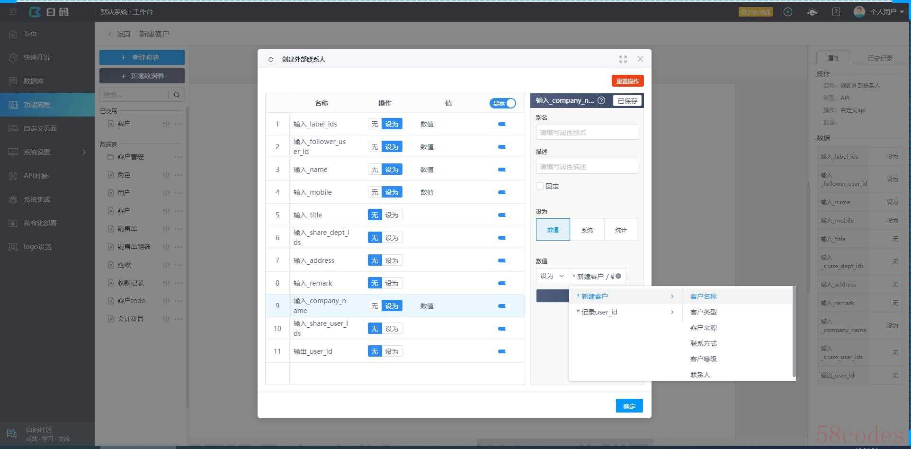Select 客户等级 from cascader list
The image size is (911, 449).
pos(704,359)
